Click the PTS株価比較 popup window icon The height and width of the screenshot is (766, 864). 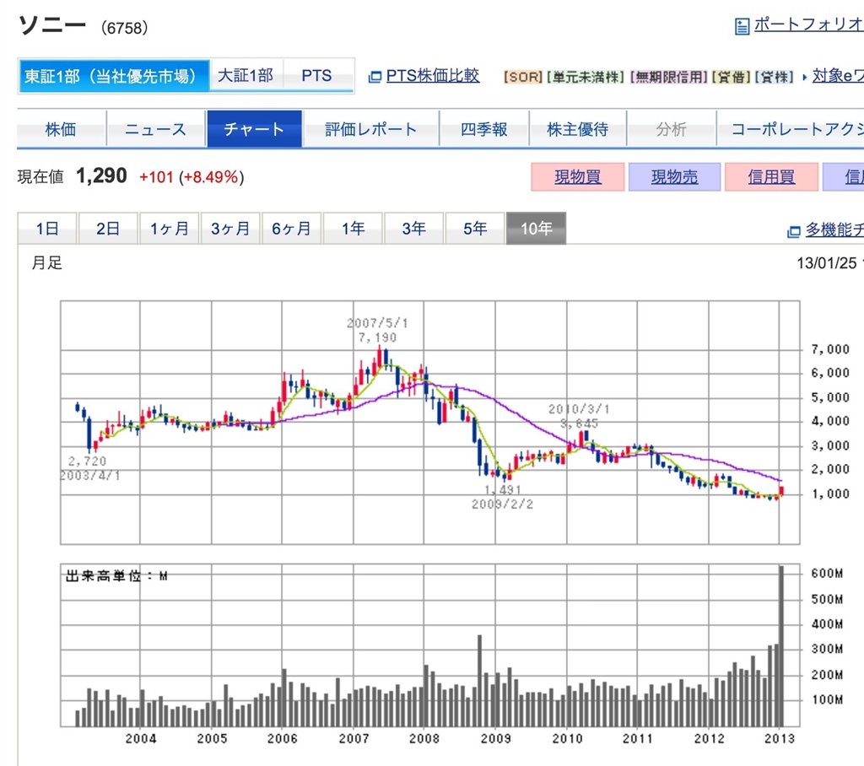click(375, 77)
